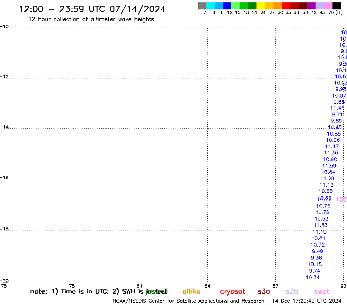Click the longitude axis label 81
The height and width of the screenshot is (305, 347).
point(139,286)
